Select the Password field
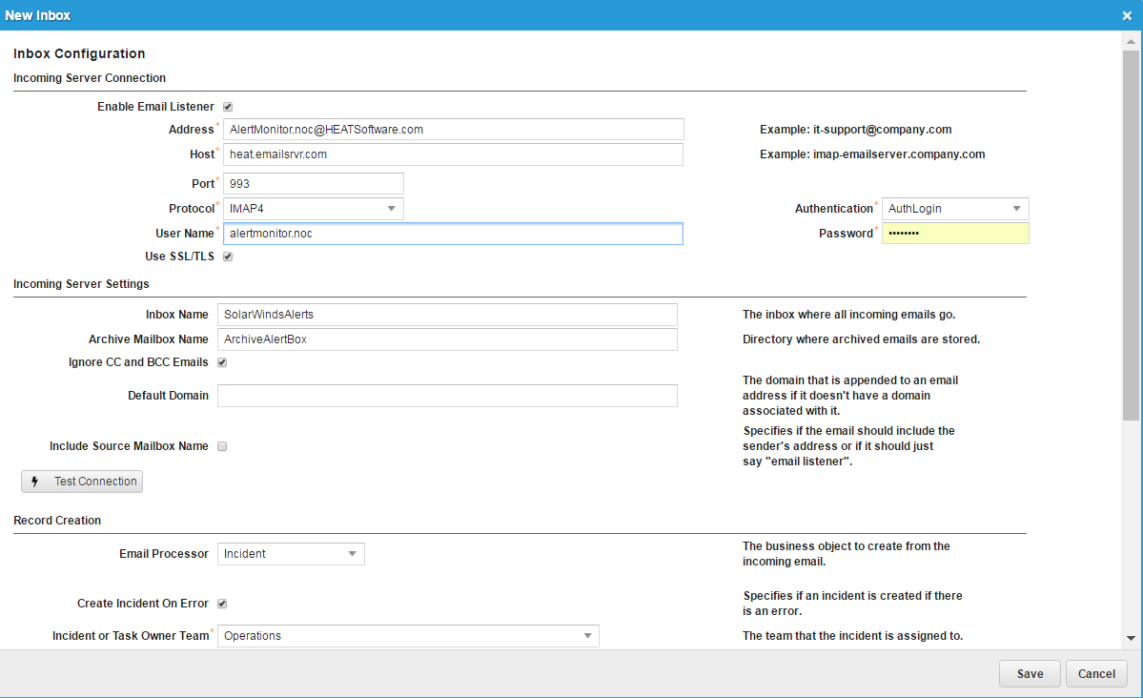Viewport: 1143px width, 698px height. click(x=954, y=234)
